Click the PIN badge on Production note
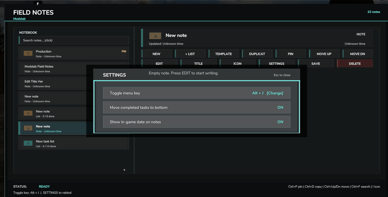Image resolution: width=388 pixels, height=197 pixels. 124,51
